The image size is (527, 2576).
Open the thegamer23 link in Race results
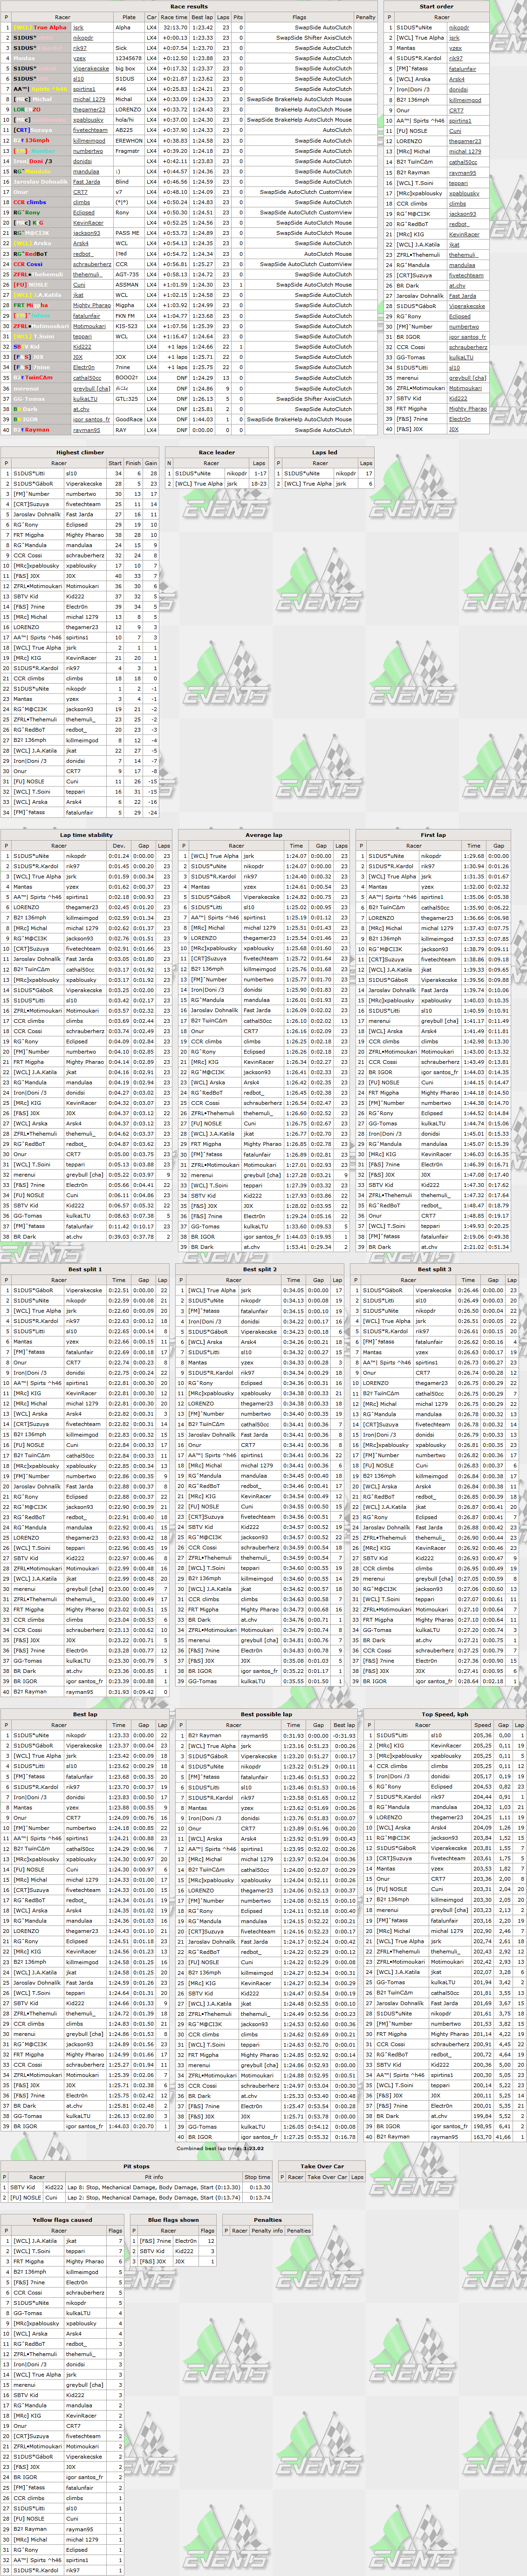tap(88, 110)
